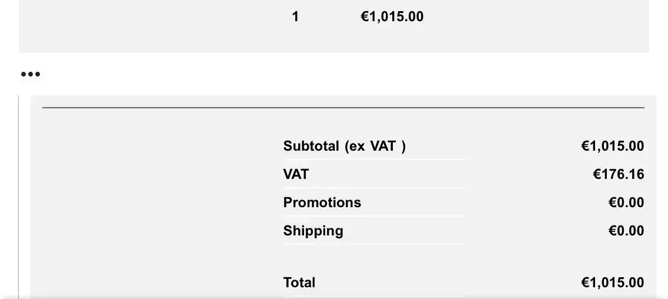Screen dimensions: 668x299
Task: Select the VAT amount €176.16
Action: click(x=618, y=174)
